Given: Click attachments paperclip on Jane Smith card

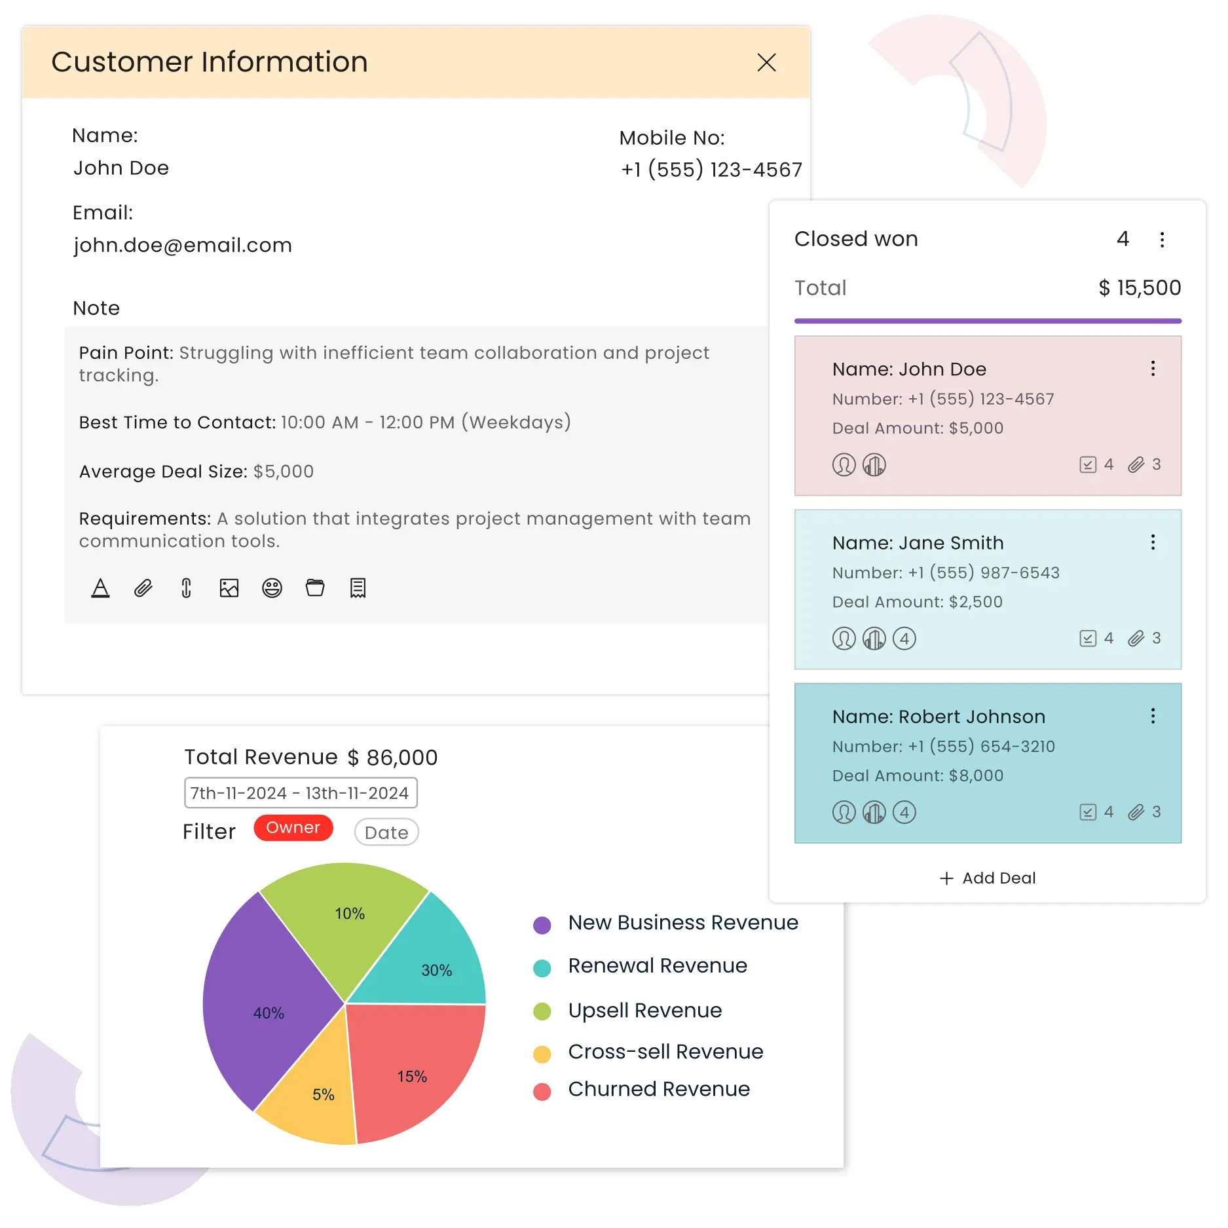Looking at the screenshot, I should point(1136,639).
